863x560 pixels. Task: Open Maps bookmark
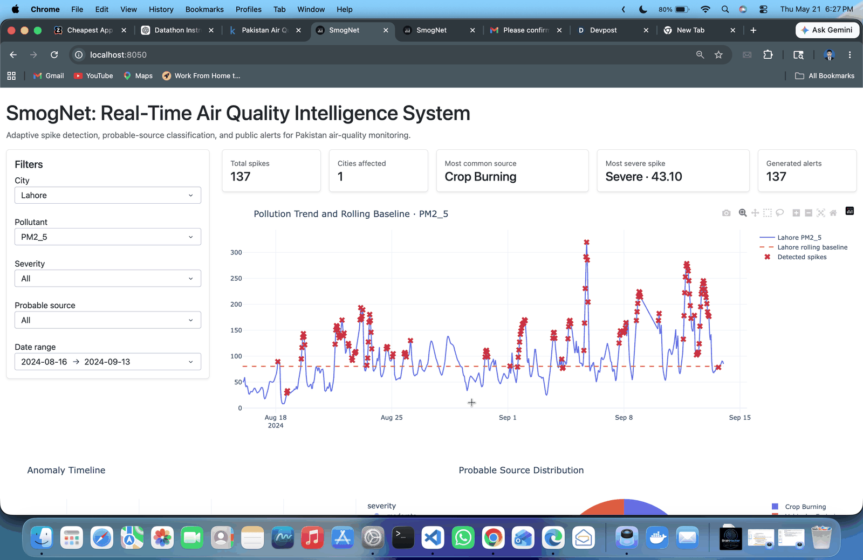click(x=138, y=76)
